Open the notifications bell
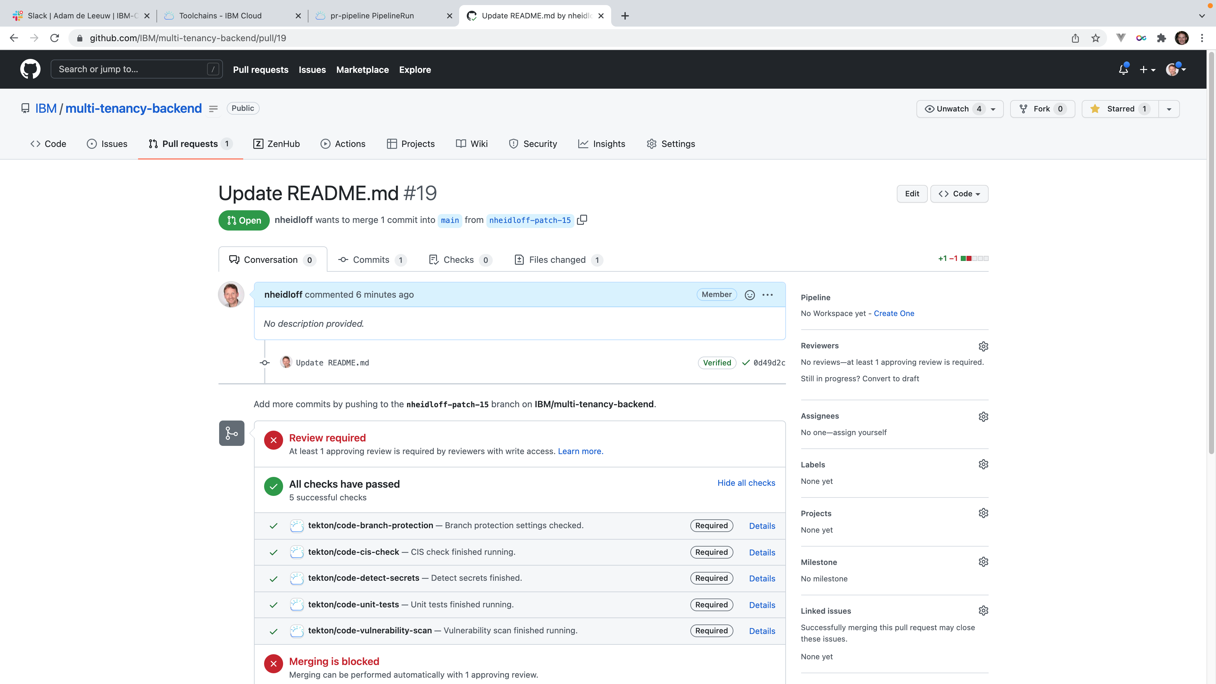Image resolution: width=1216 pixels, height=684 pixels. click(x=1123, y=69)
